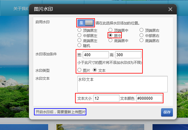The height and width of the screenshot is (130, 188).
Task: Close the 图片水印 dialog with X
Action: 170,9
